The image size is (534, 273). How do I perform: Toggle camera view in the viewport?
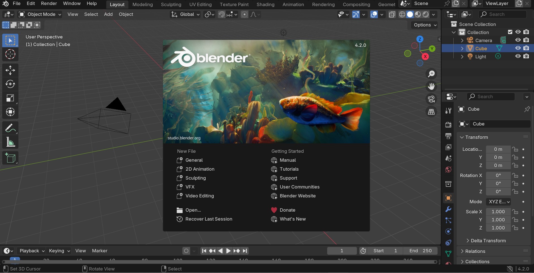[431, 99]
